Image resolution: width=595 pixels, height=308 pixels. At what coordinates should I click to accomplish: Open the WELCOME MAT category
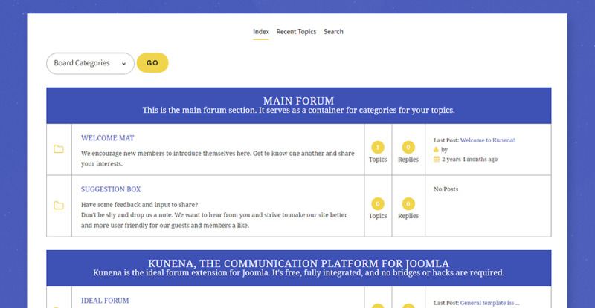point(107,138)
